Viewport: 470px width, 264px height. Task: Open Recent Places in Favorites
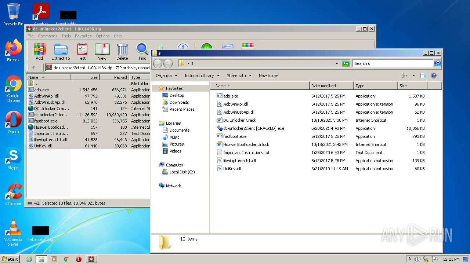pyautogui.click(x=182, y=109)
